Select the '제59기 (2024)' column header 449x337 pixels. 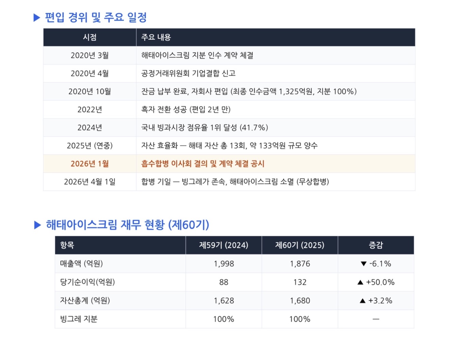click(224, 245)
